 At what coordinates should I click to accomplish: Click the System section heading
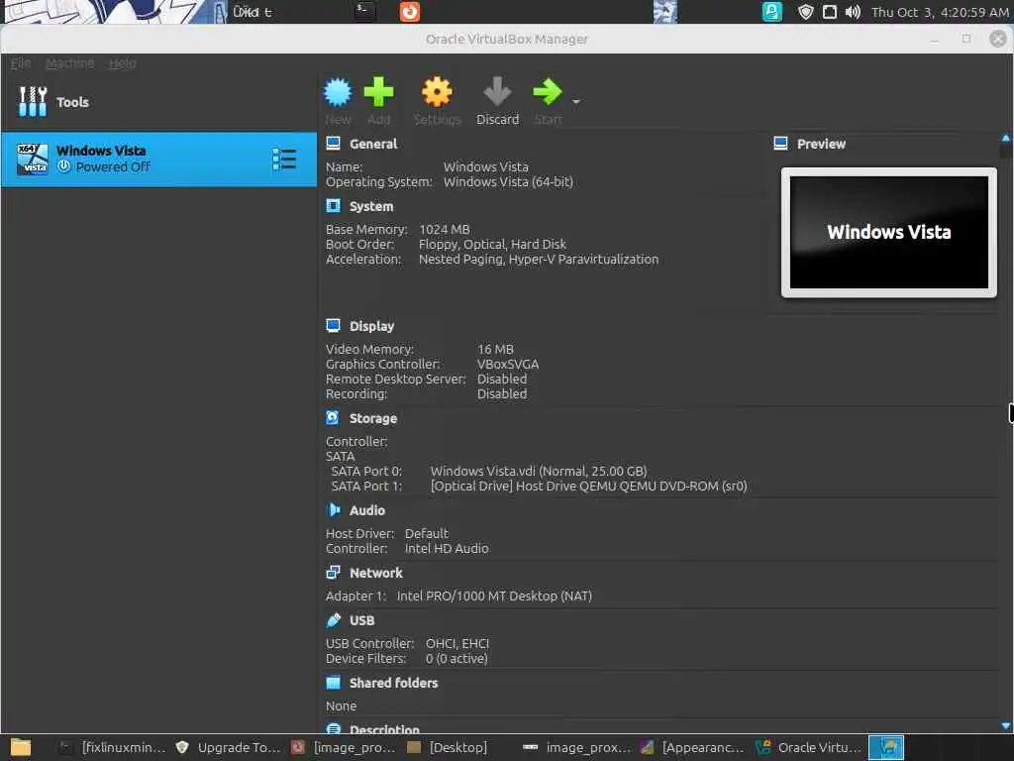coord(371,206)
